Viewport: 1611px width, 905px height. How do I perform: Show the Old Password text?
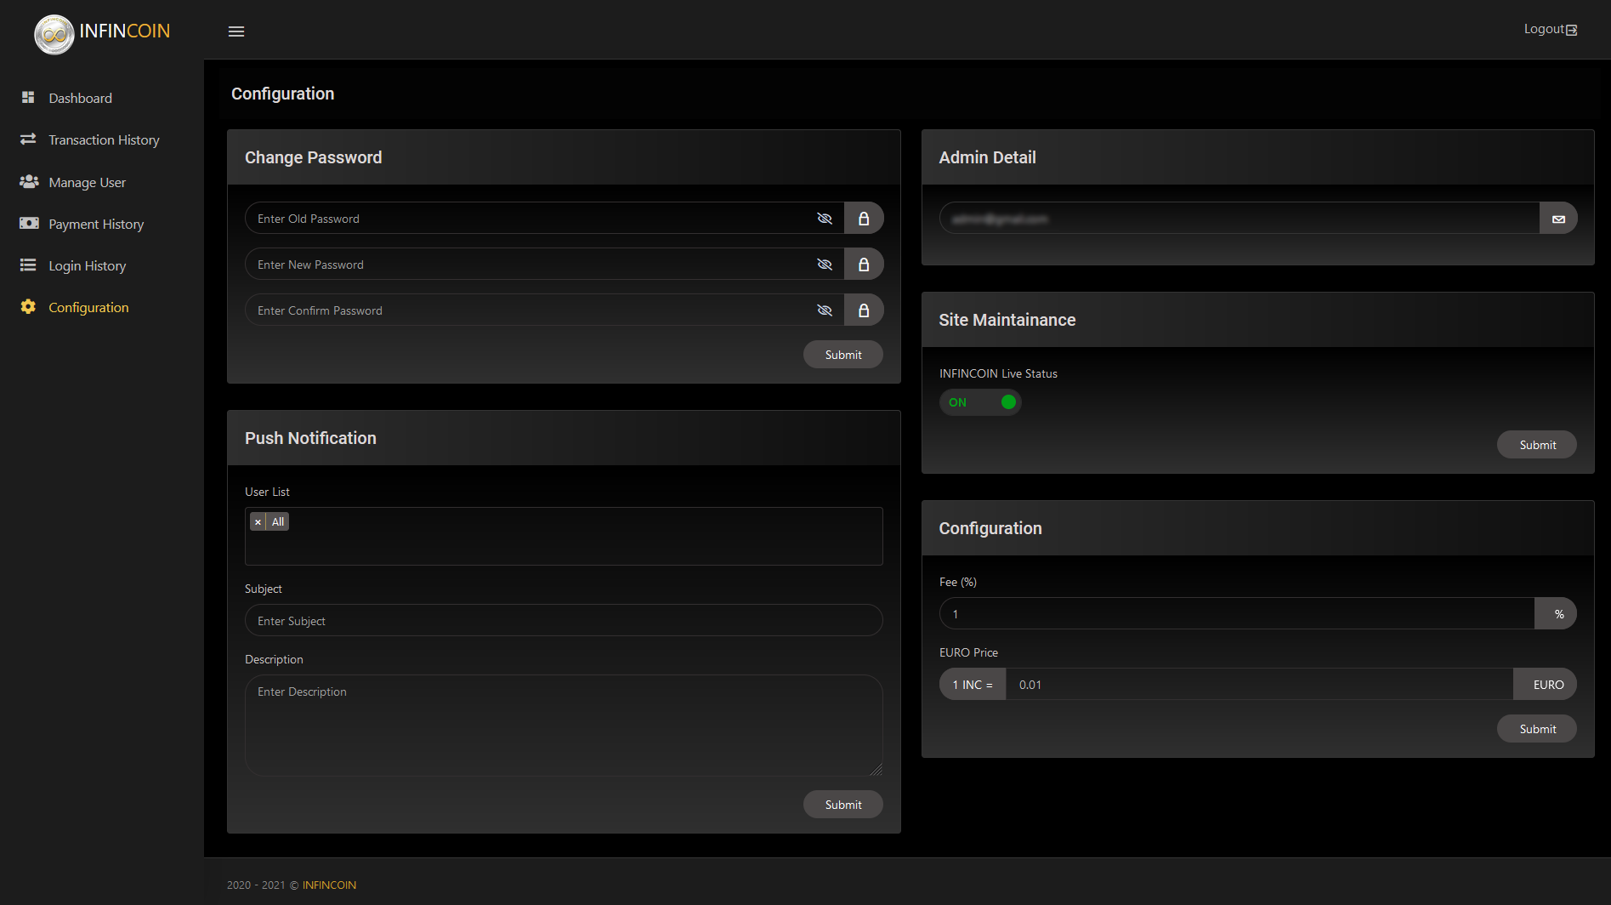pos(824,219)
